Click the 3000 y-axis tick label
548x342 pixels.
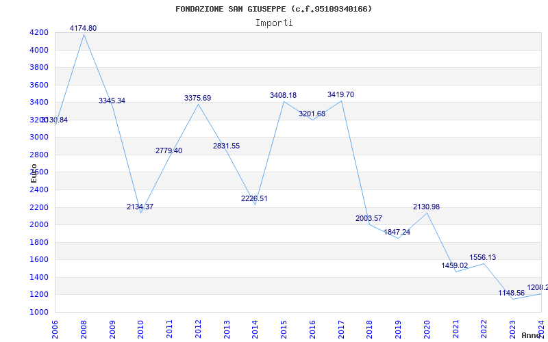tap(39, 137)
